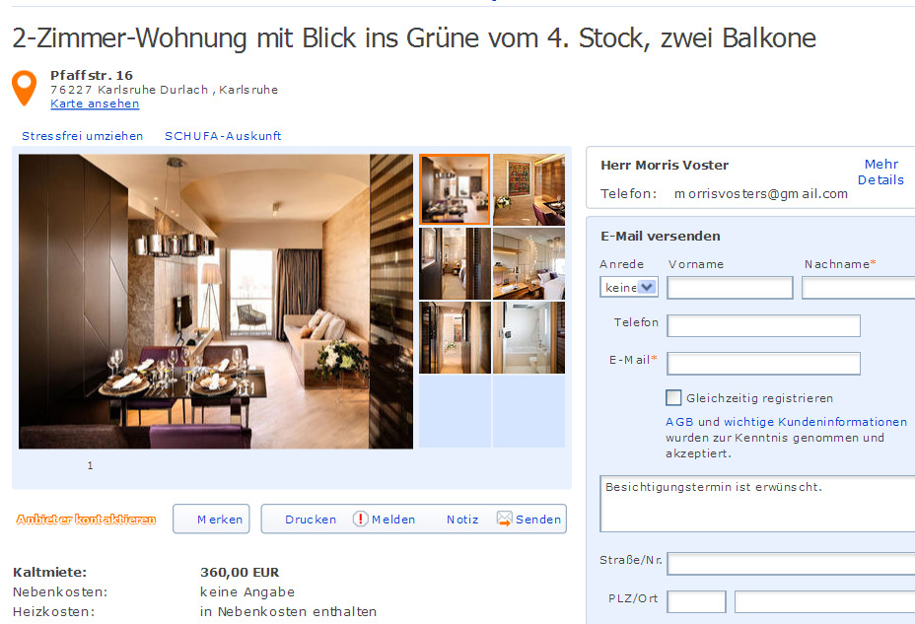915x624 pixels.
Task: Open the Anrede dropdown
Action: 628,287
